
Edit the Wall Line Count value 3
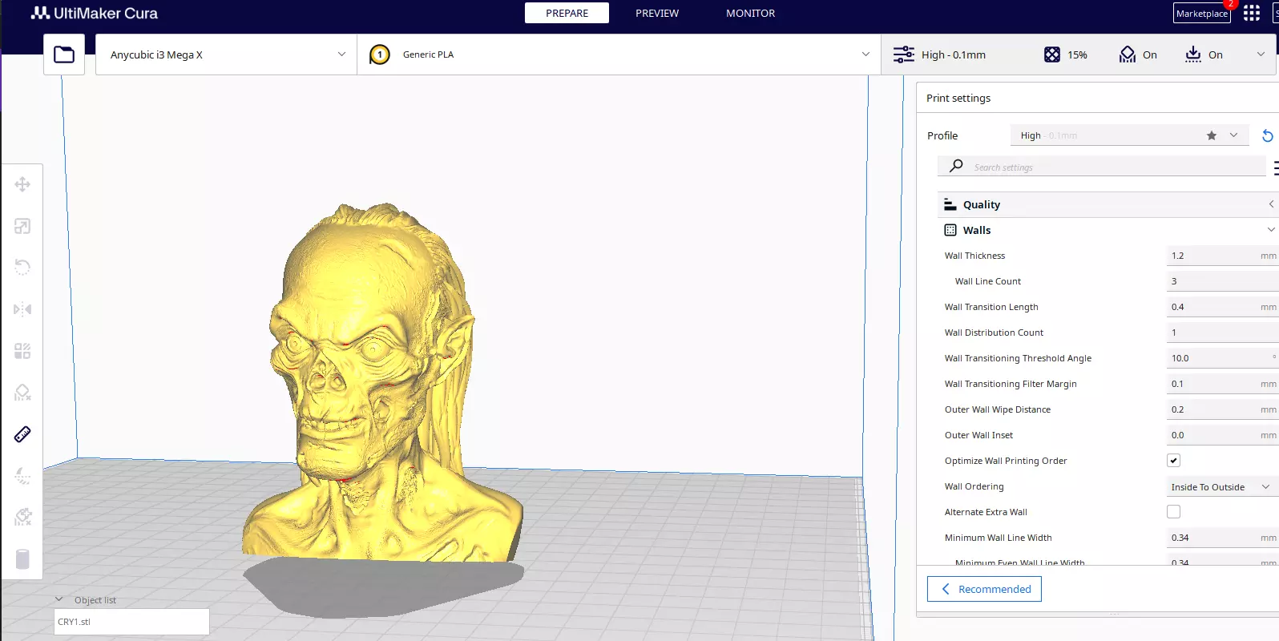[x=1221, y=281]
